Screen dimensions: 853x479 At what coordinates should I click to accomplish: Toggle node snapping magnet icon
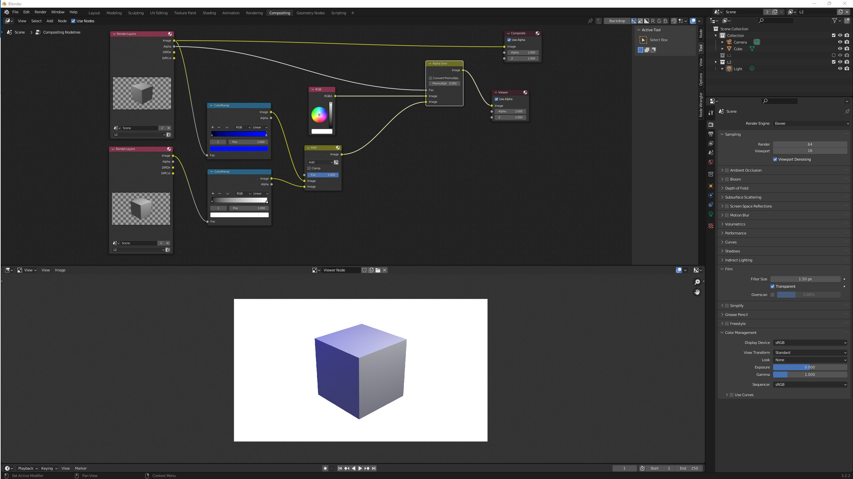tap(674, 21)
